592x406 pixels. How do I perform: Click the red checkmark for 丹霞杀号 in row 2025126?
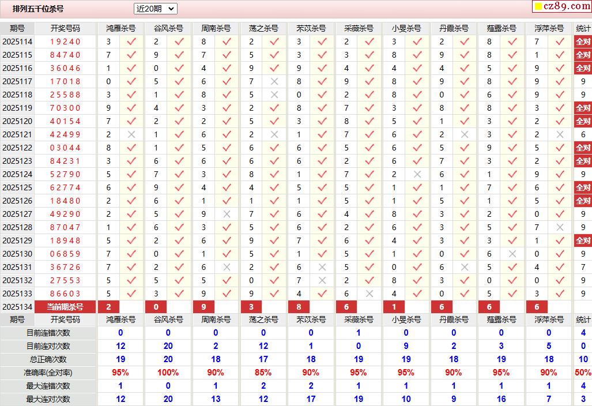465,201
